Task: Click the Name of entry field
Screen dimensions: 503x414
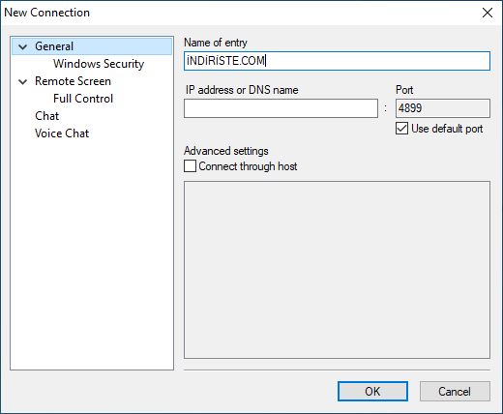Action: [337, 61]
